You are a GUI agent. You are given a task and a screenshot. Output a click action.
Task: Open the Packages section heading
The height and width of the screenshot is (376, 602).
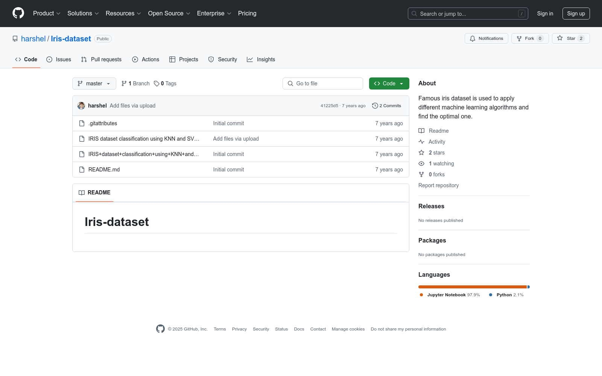[432, 240]
